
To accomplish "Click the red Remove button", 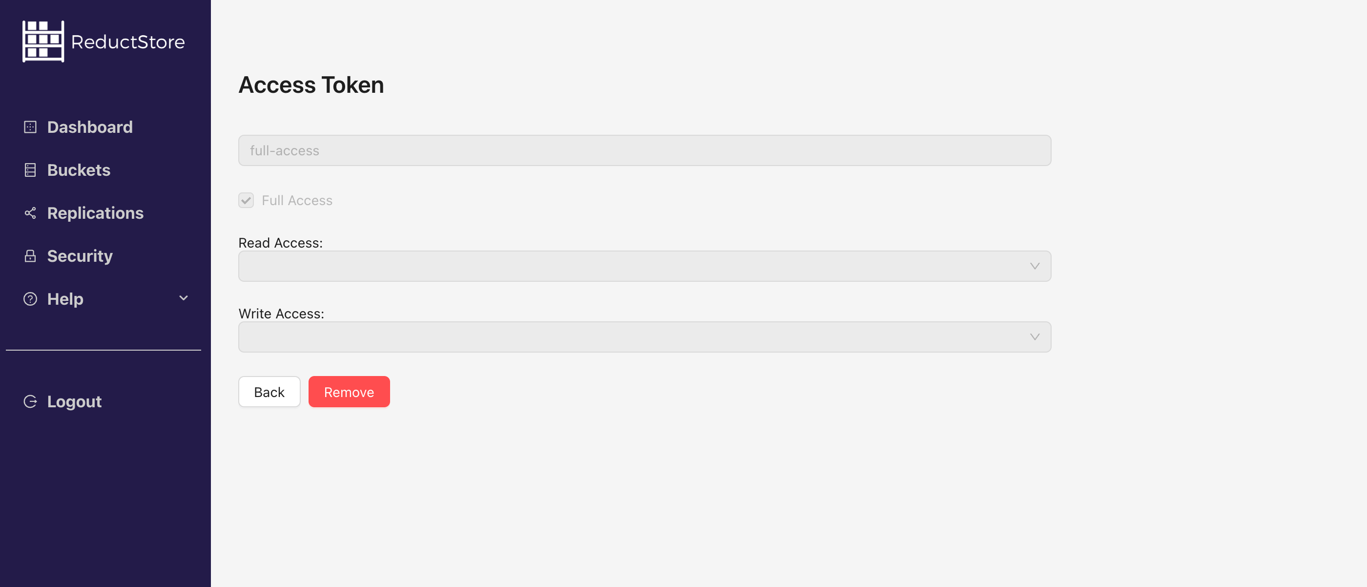I will point(349,392).
